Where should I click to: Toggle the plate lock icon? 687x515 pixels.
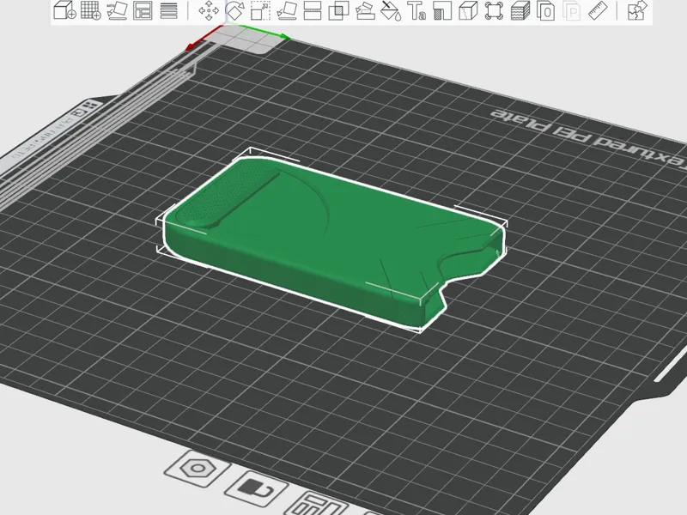pyautogui.click(x=257, y=488)
